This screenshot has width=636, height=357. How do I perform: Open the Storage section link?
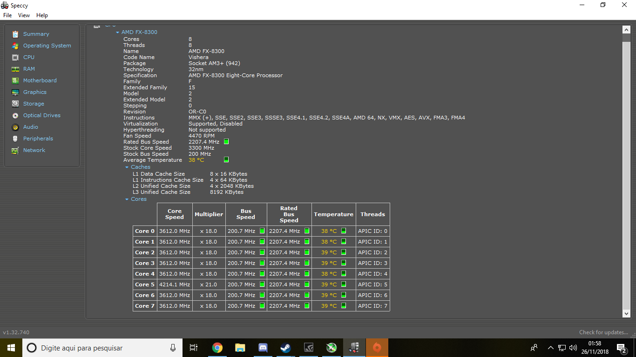coord(34,104)
